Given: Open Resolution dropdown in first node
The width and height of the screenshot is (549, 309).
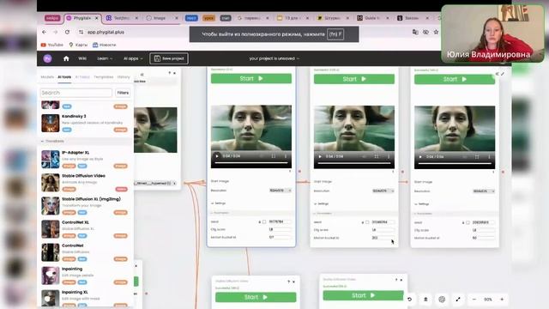Looking at the screenshot, I should (281, 191).
